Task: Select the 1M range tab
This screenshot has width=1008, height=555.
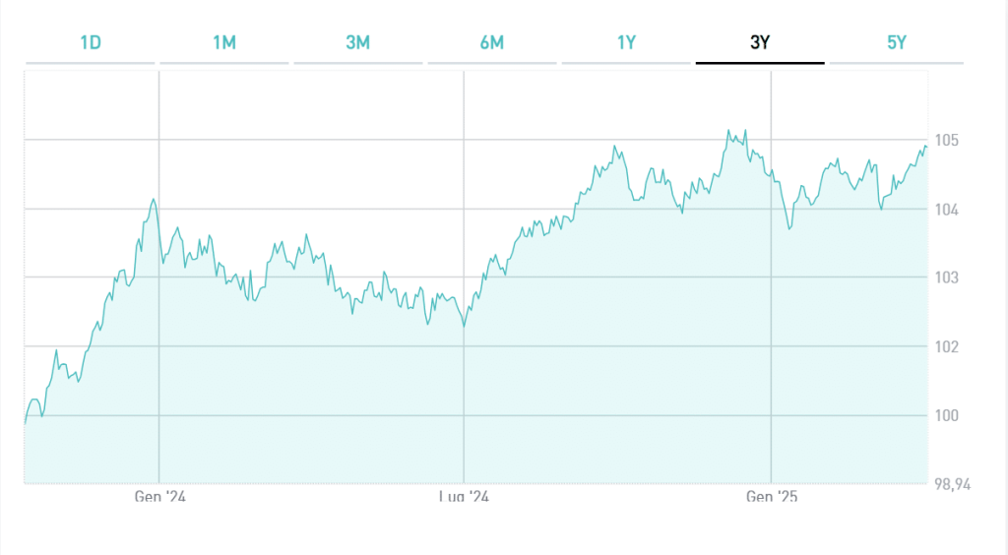Action: coord(223,42)
